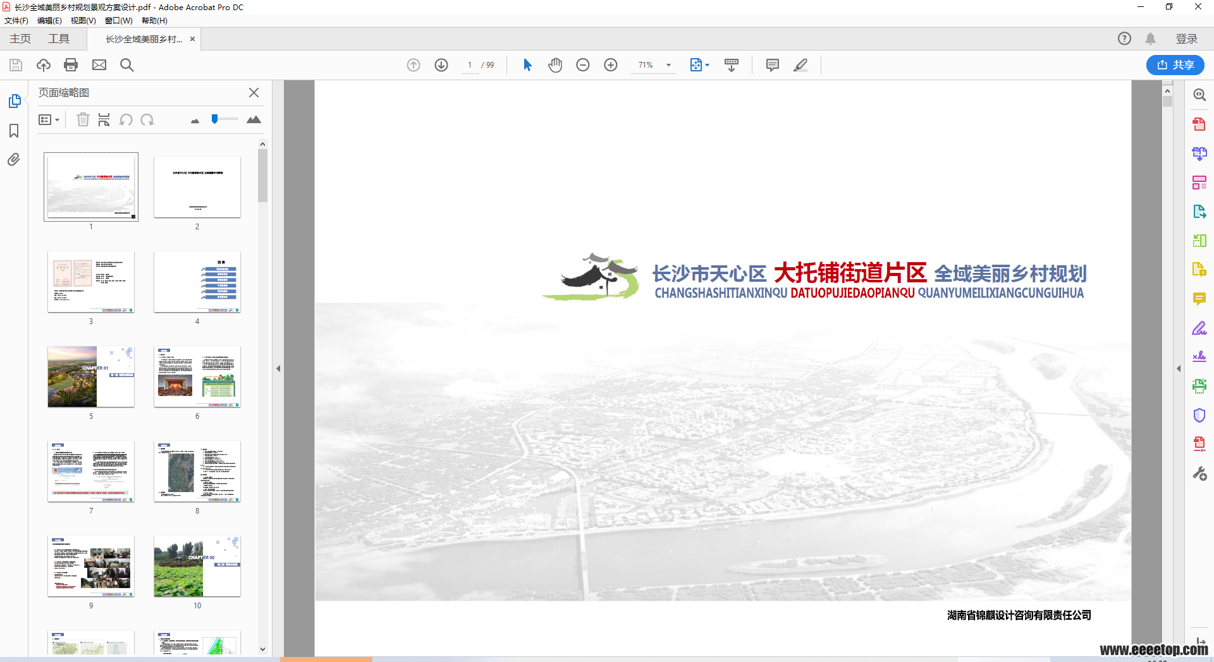
Task: Print the document with printer icon
Action: tap(71, 65)
